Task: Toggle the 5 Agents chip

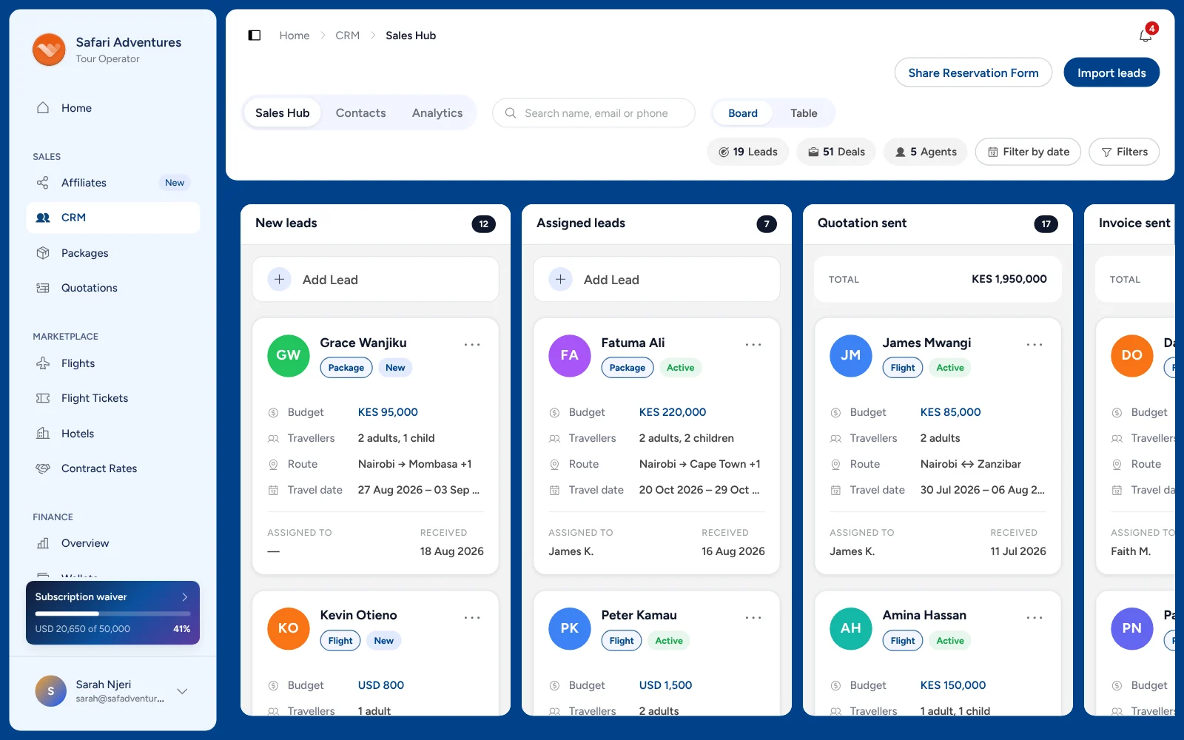Action: pyautogui.click(x=926, y=152)
